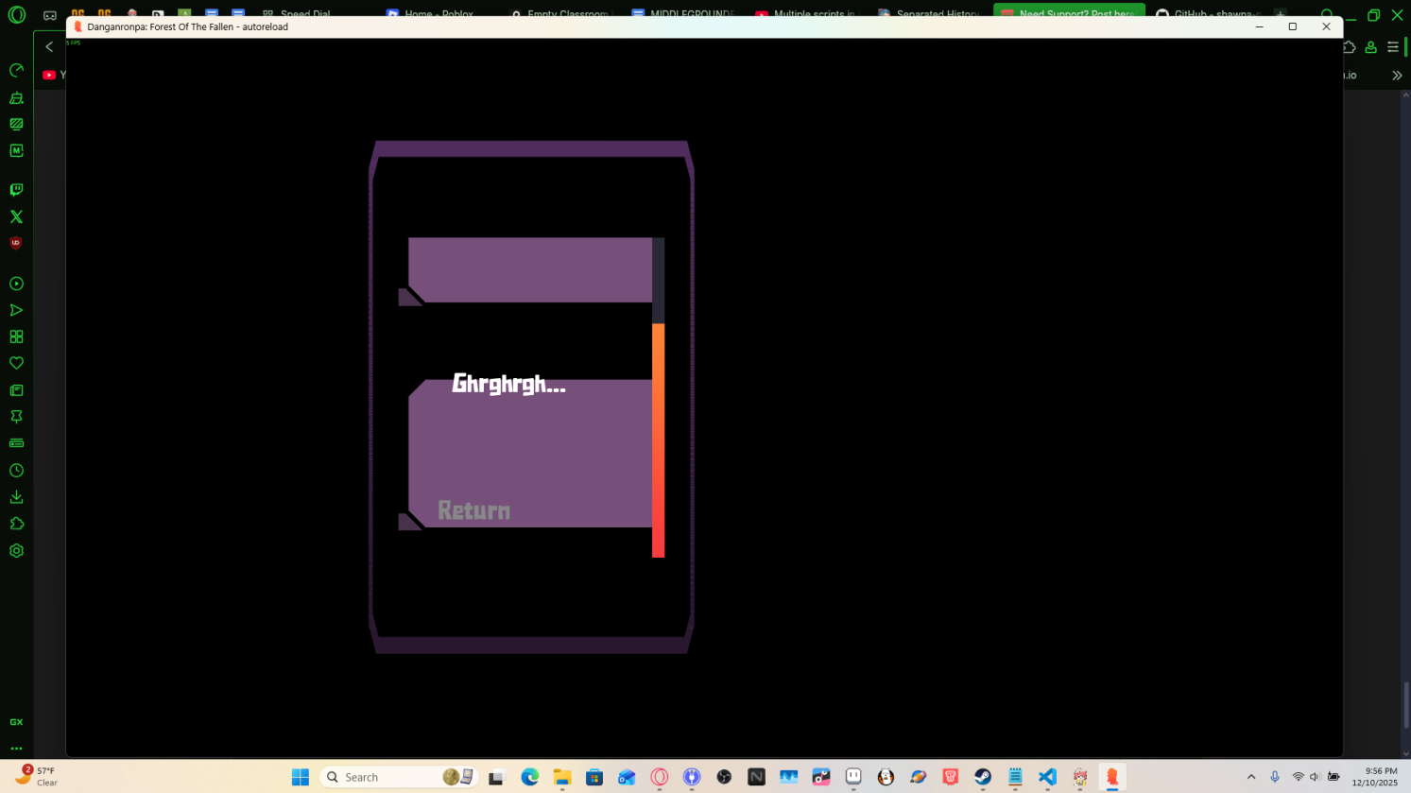Viewport: 1411px width, 793px height.
Task: Open Twitch in the Opera GX sidebar
Action: tap(16, 190)
